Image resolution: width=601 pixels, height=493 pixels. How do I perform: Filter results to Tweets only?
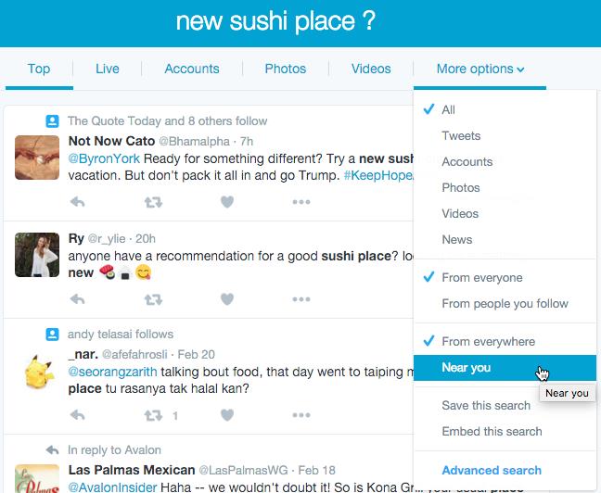461,135
